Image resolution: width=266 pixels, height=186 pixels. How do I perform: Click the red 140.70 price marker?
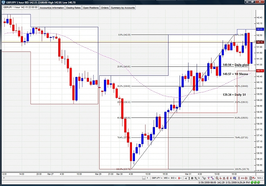click(260, 71)
